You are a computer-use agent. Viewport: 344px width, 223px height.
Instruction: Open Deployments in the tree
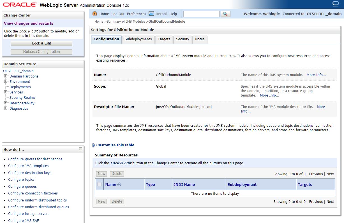pyautogui.click(x=20, y=87)
